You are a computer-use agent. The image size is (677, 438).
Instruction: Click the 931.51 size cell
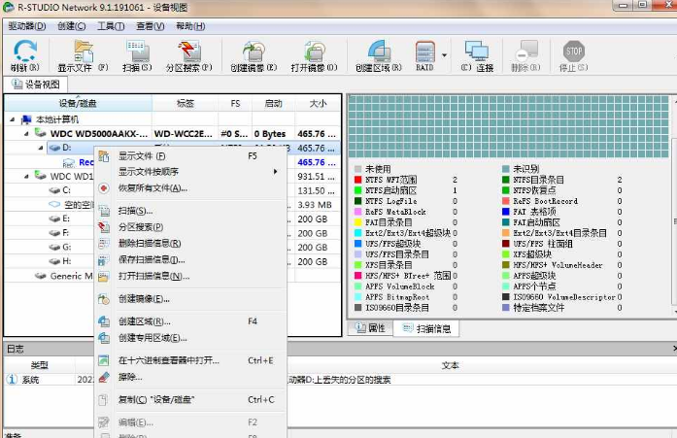tap(316, 177)
